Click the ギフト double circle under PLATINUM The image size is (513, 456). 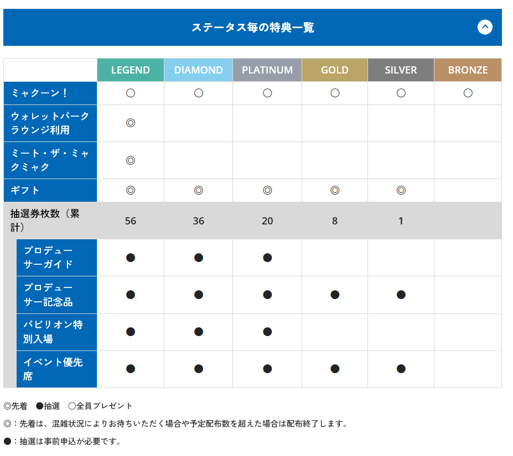coord(267,190)
